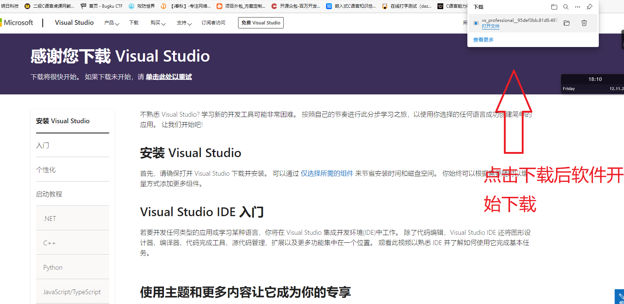
Task: Open downloads folder from the panel header
Action: [554, 7]
